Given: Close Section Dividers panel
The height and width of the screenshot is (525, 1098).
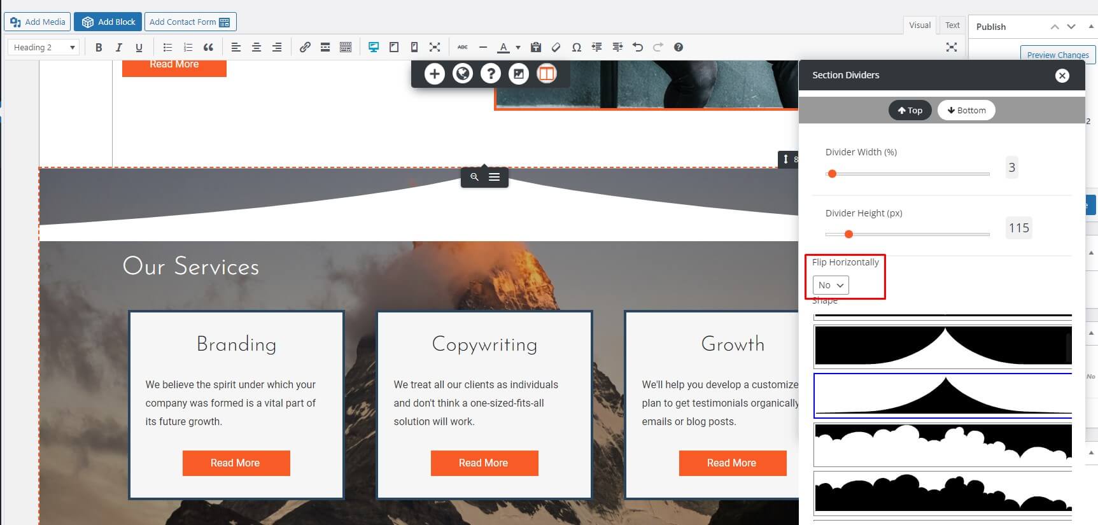Looking at the screenshot, I should 1062,76.
